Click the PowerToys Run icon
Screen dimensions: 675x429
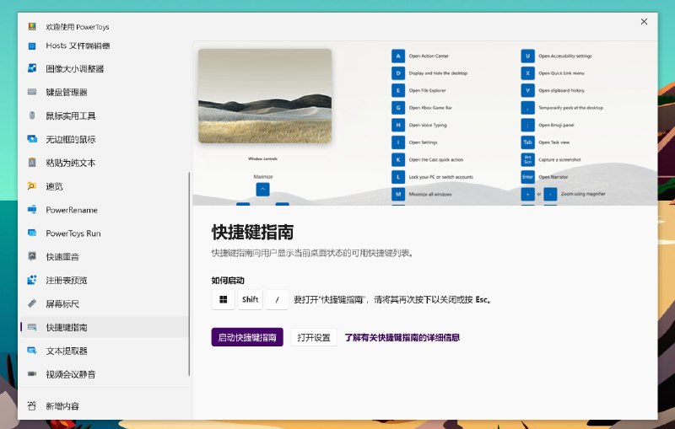pos(32,233)
